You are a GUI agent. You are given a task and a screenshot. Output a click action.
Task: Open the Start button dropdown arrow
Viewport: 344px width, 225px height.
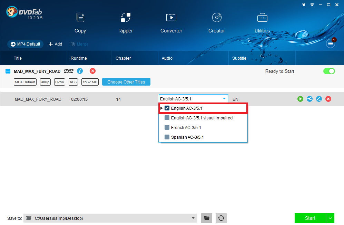coord(330,218)
